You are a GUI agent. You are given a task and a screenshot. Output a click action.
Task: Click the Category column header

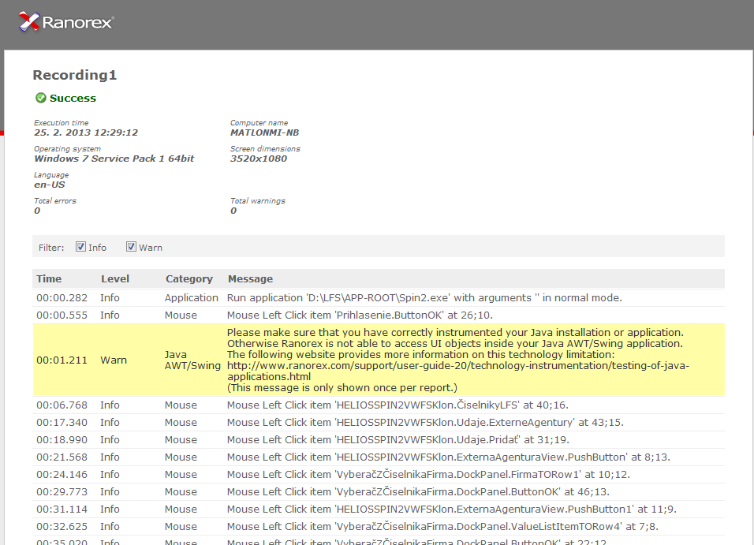point(189,279)
